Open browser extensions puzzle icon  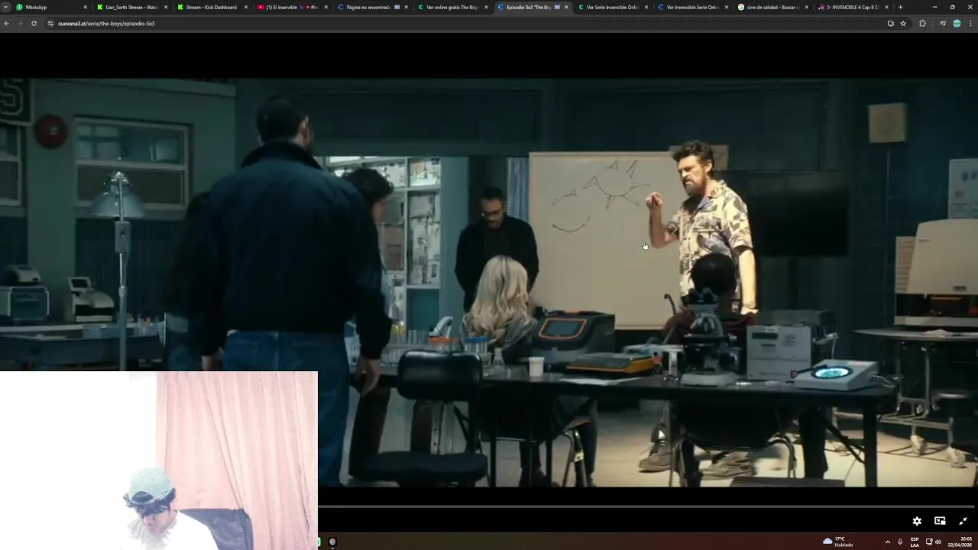[922, 24]
